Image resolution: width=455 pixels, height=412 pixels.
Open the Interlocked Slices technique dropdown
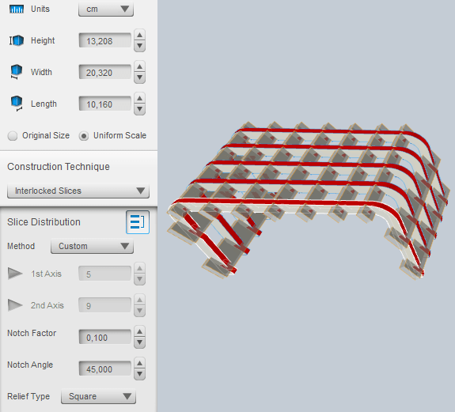click(78, 191)
